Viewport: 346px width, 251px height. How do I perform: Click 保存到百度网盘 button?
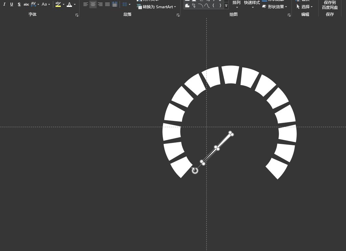point(330,5)
